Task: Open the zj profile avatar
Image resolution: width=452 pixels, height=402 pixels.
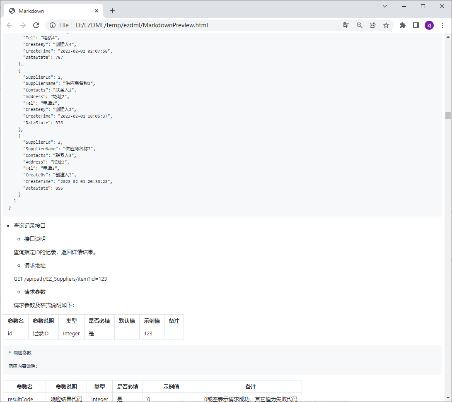Action: click(429, 25)
